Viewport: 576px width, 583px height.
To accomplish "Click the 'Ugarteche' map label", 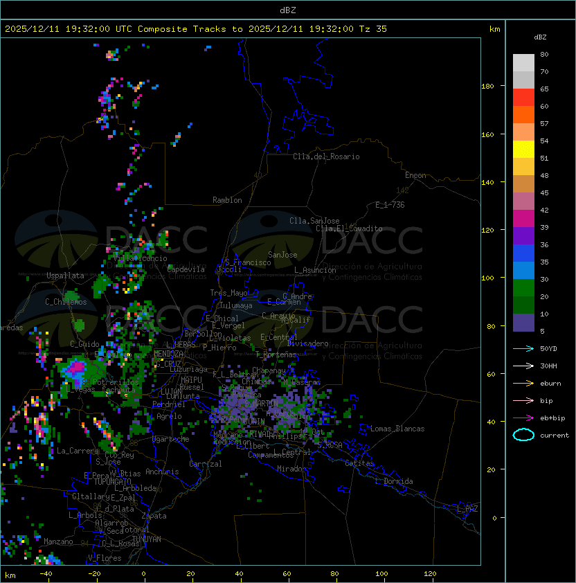I will (171, 439).
